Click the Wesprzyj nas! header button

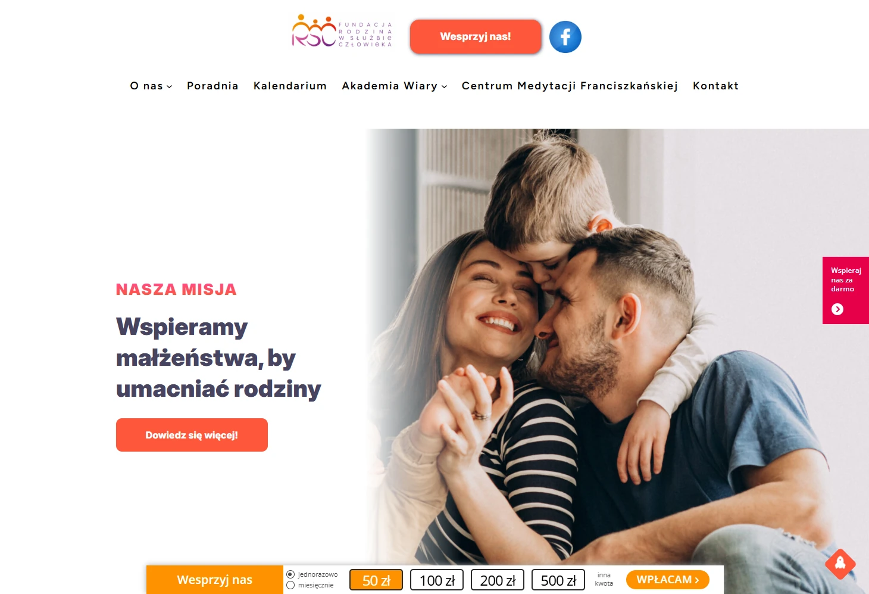[476, 36]
